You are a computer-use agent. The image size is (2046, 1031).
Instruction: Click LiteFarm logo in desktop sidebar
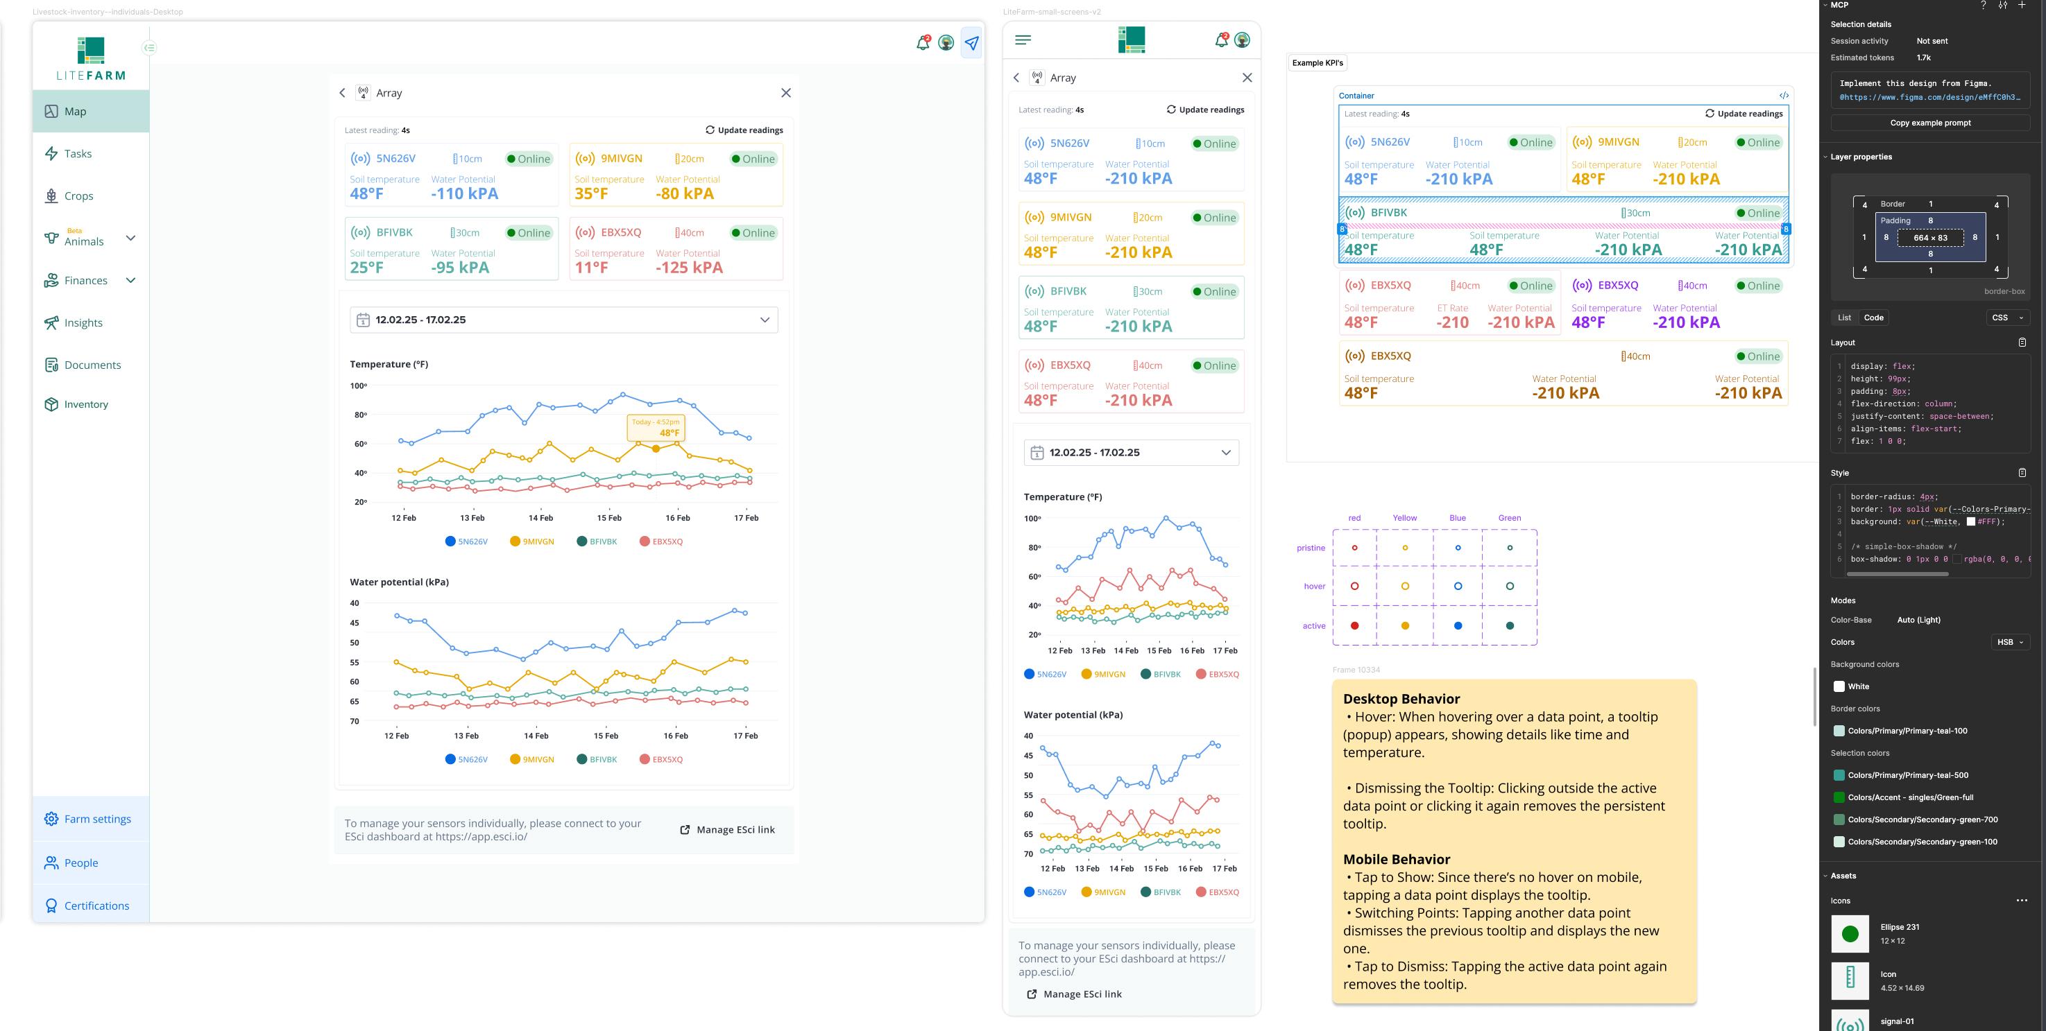point(91,59)
